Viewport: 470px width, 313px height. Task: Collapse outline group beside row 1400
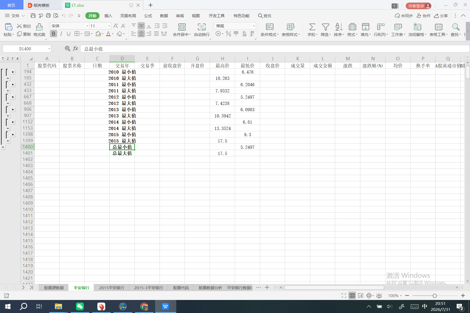tap(3, 147)
